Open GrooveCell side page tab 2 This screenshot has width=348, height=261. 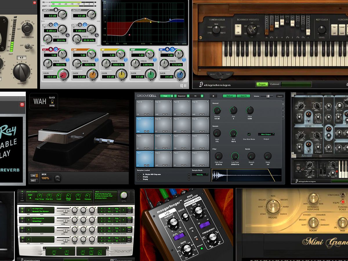point(283,110)
